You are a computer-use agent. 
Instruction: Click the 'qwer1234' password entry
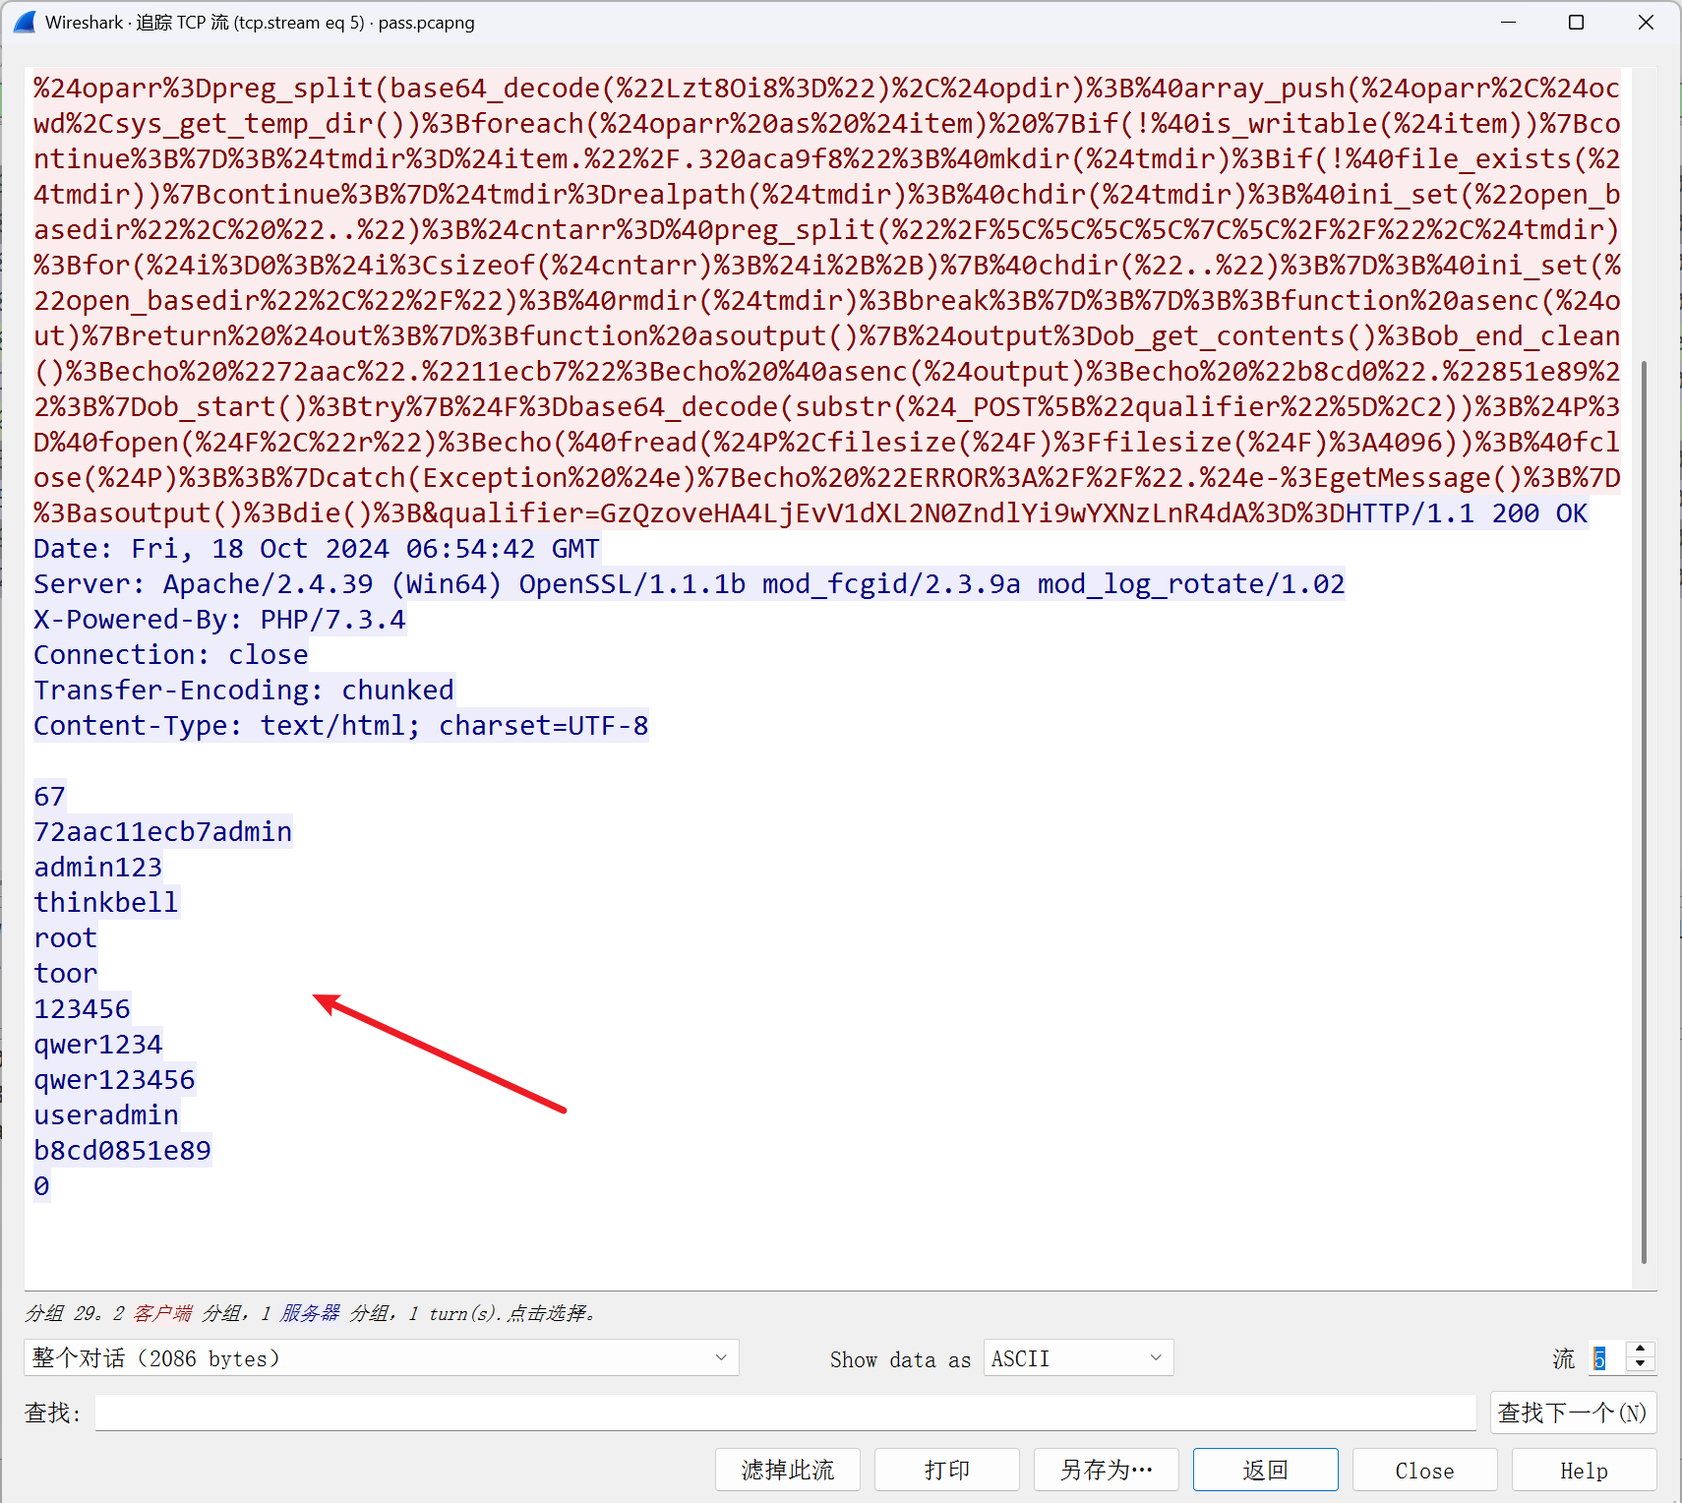pyautogui.click(x=98, y=1045)
